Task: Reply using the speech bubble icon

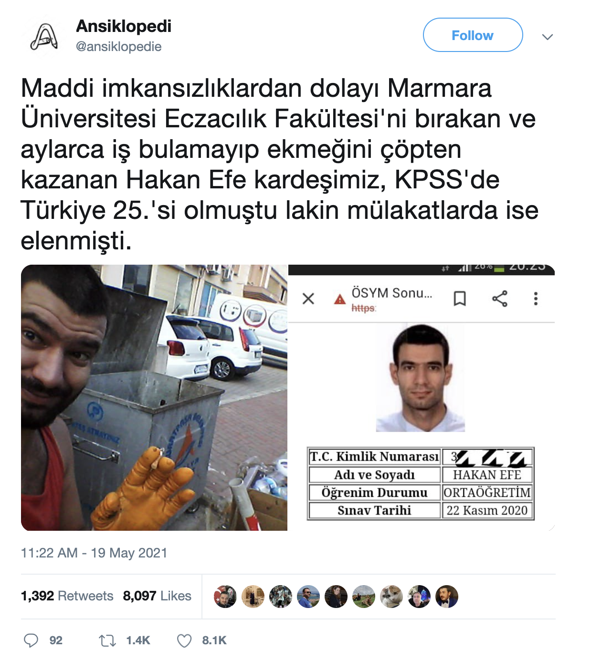Action: click(31, 640)
